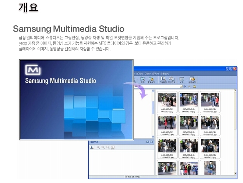Click the 그림보기 panel dropdown arrow button

pyautogui.click(x=148, y=142)
